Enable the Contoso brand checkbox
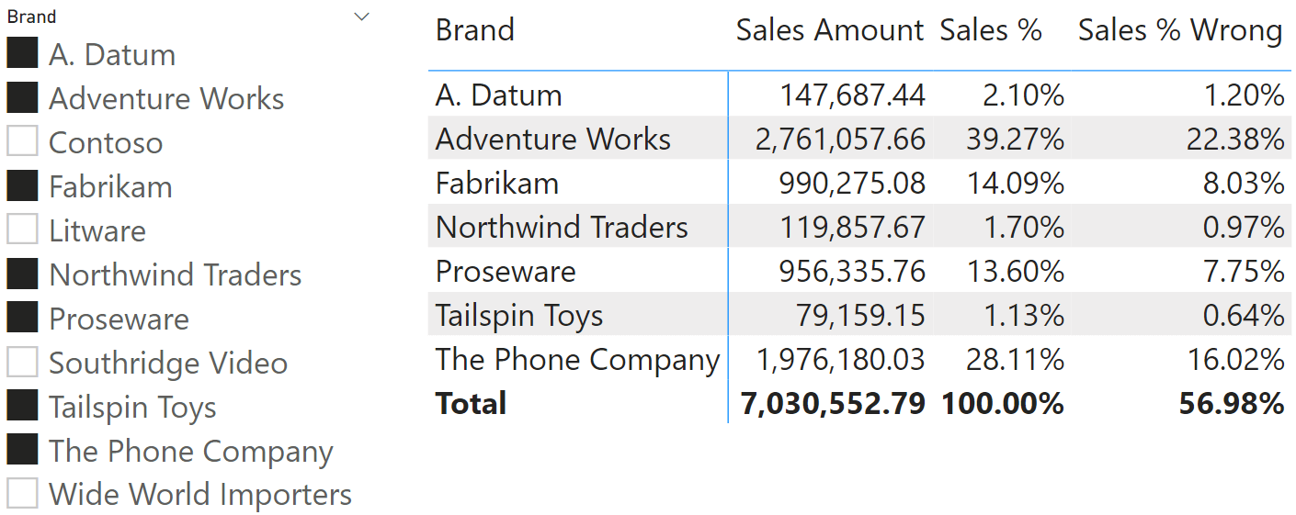Viewport: 1296px width, 515px height. click(22, 141)
